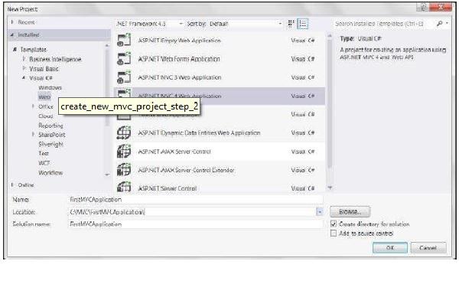Uncheck Create directory for solution
This screenshot has width=459, height=307.
(334, 224)
